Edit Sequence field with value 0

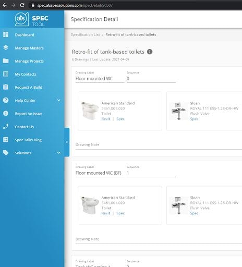151,79
